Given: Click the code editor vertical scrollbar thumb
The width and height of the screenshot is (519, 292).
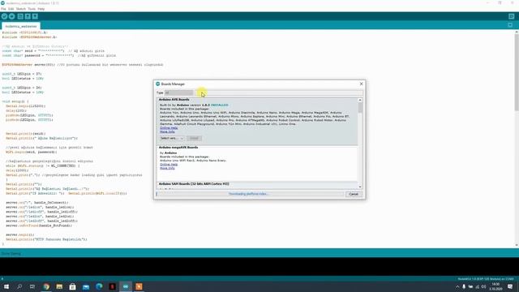Looking at the screenshot, I should point(517,72).
